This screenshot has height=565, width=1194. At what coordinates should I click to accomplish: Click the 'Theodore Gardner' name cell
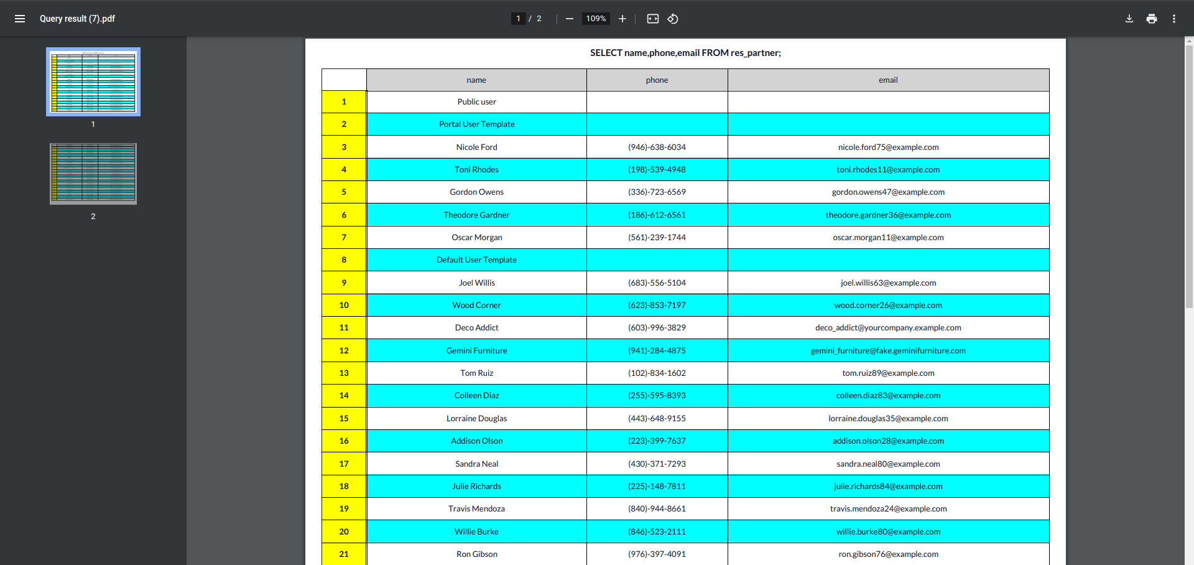(x=476, y=215)
